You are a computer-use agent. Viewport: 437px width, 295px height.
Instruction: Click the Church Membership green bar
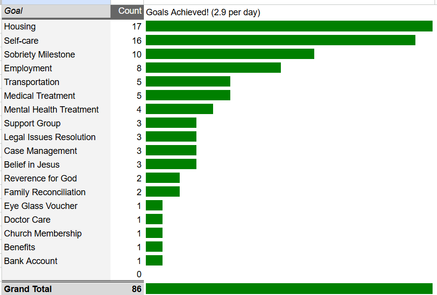pos(154,233)
